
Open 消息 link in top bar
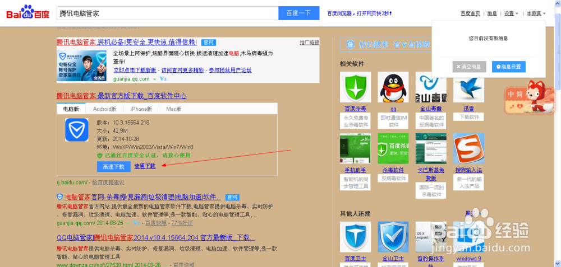(493, 13)
